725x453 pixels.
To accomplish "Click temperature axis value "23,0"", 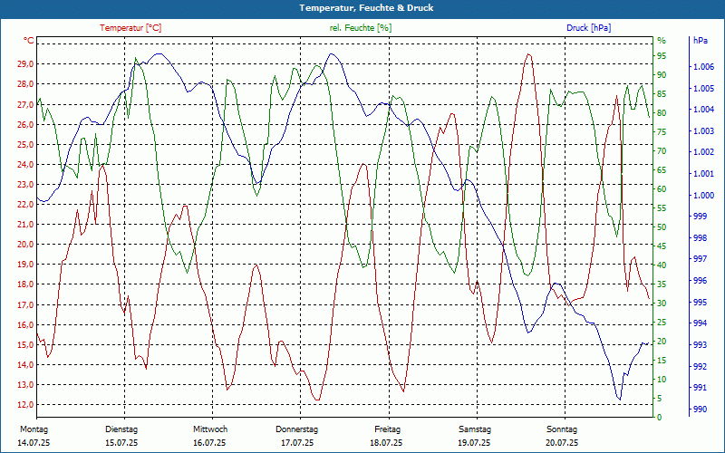I will tap(25, 185).
